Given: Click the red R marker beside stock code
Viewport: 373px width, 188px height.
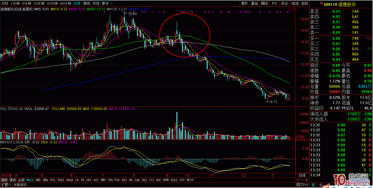Looking at the screenshot, I should pos(322,3).
